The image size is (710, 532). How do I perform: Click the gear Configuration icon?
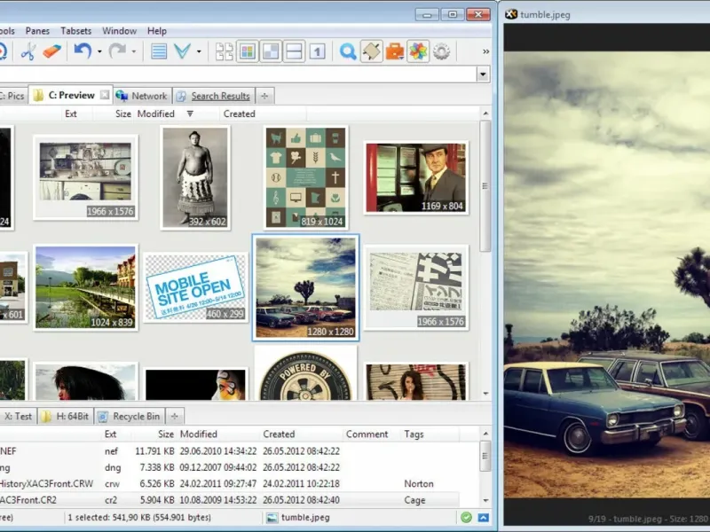click(441, 51)
